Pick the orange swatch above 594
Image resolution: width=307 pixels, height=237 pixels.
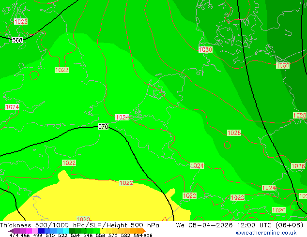click(139, 231)
